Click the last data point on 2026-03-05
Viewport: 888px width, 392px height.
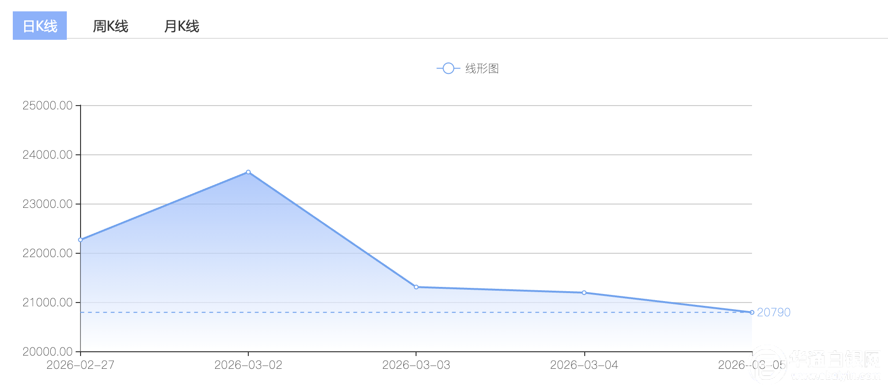(752, 312)
